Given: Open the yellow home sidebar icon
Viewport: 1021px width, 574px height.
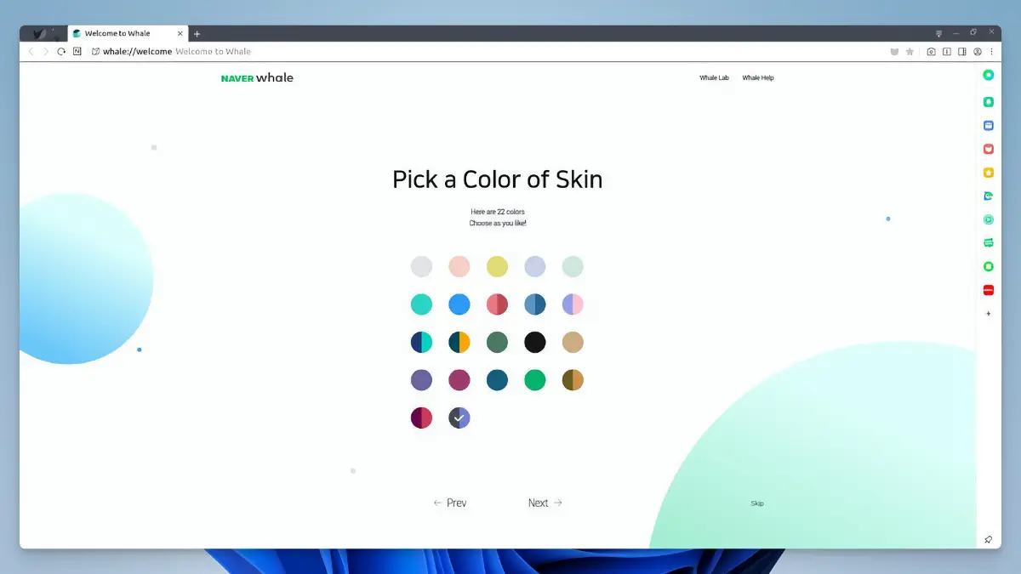Looking at the screenshot, I should [x=989, y=173].
